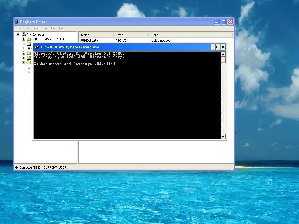
Task: Sort by the Name column header
Action: point(96,35)
